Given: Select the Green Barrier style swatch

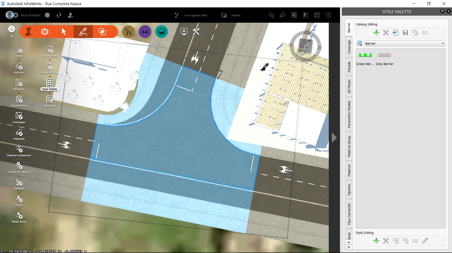Looking at the screenshot, I should pos(365,55).
